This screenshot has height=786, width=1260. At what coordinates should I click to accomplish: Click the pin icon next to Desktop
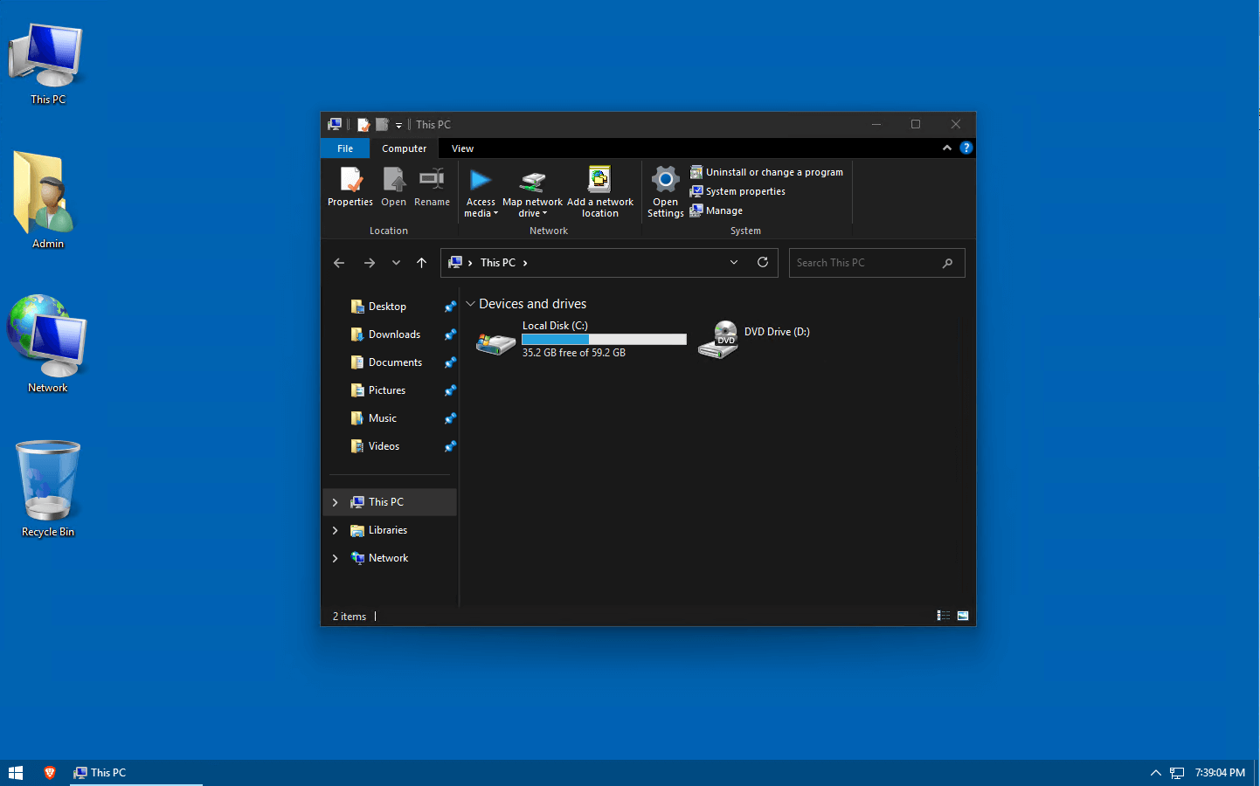450,307
